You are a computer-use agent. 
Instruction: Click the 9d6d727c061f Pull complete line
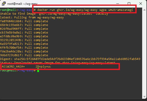24,55
